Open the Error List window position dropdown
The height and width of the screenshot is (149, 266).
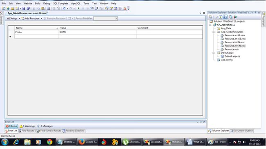tap(198, 122)
